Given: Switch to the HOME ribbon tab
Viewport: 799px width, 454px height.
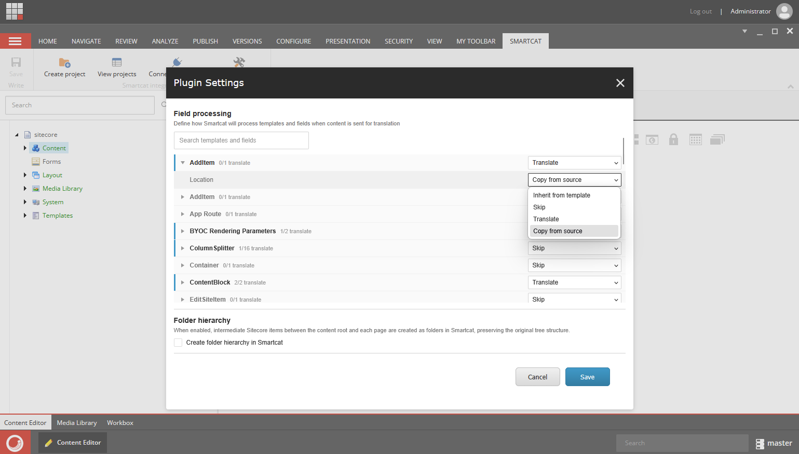Looking at the screenshot, I should (x=48, y=41).
